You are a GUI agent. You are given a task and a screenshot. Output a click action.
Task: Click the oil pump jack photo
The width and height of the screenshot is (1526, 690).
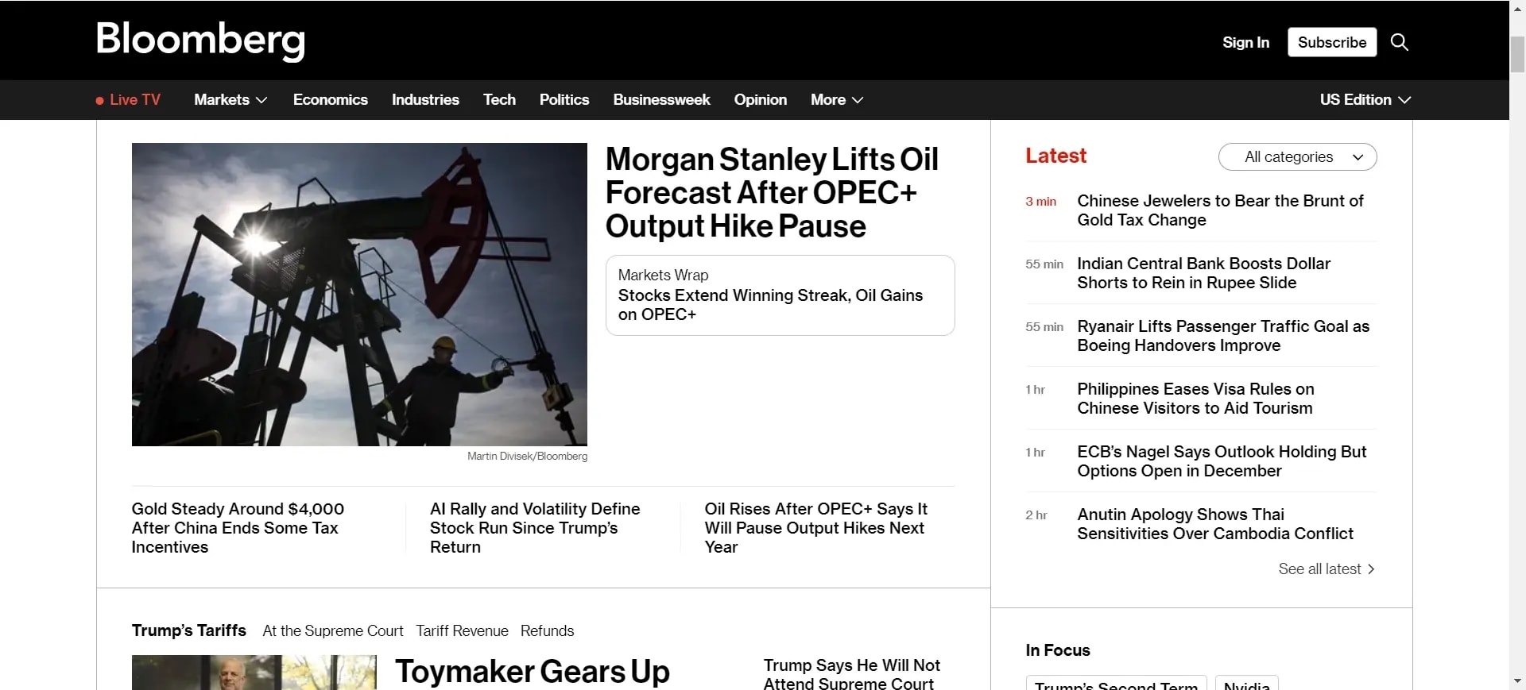(x=359, y=295)
